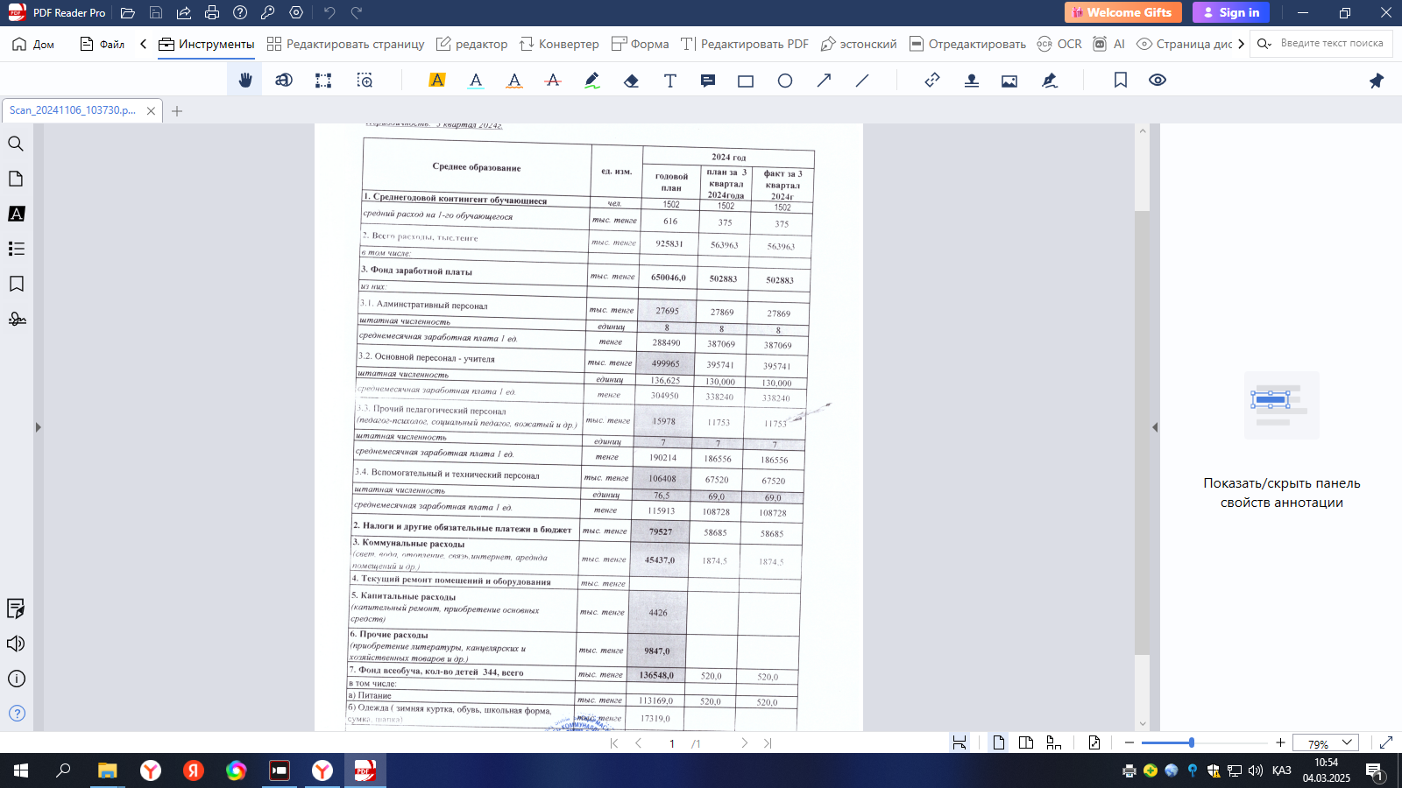The width and height of the screenshot is (1402, 788).
Task: Toggle annotation visibility eye icon
Action: click(x=1158, y=81)
